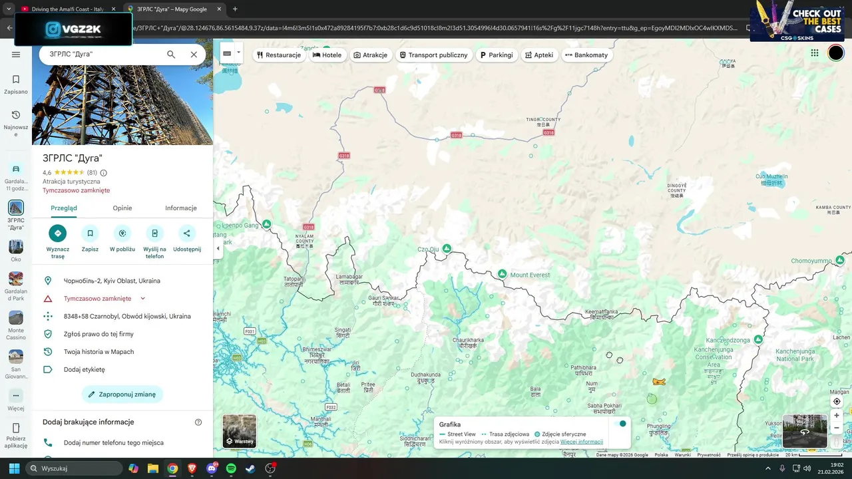Filter map by Parkingi chip
Image resolution: width=852 pixels, height=479 pixels.
[497, 55]
